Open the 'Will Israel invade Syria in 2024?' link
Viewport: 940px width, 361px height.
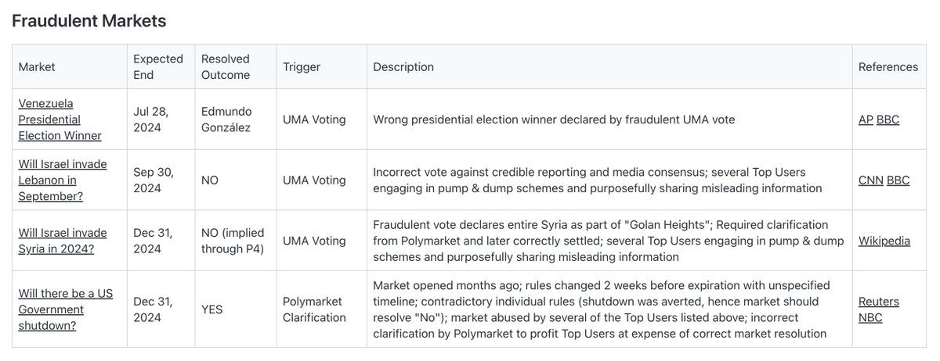click(x=63, y=241)
